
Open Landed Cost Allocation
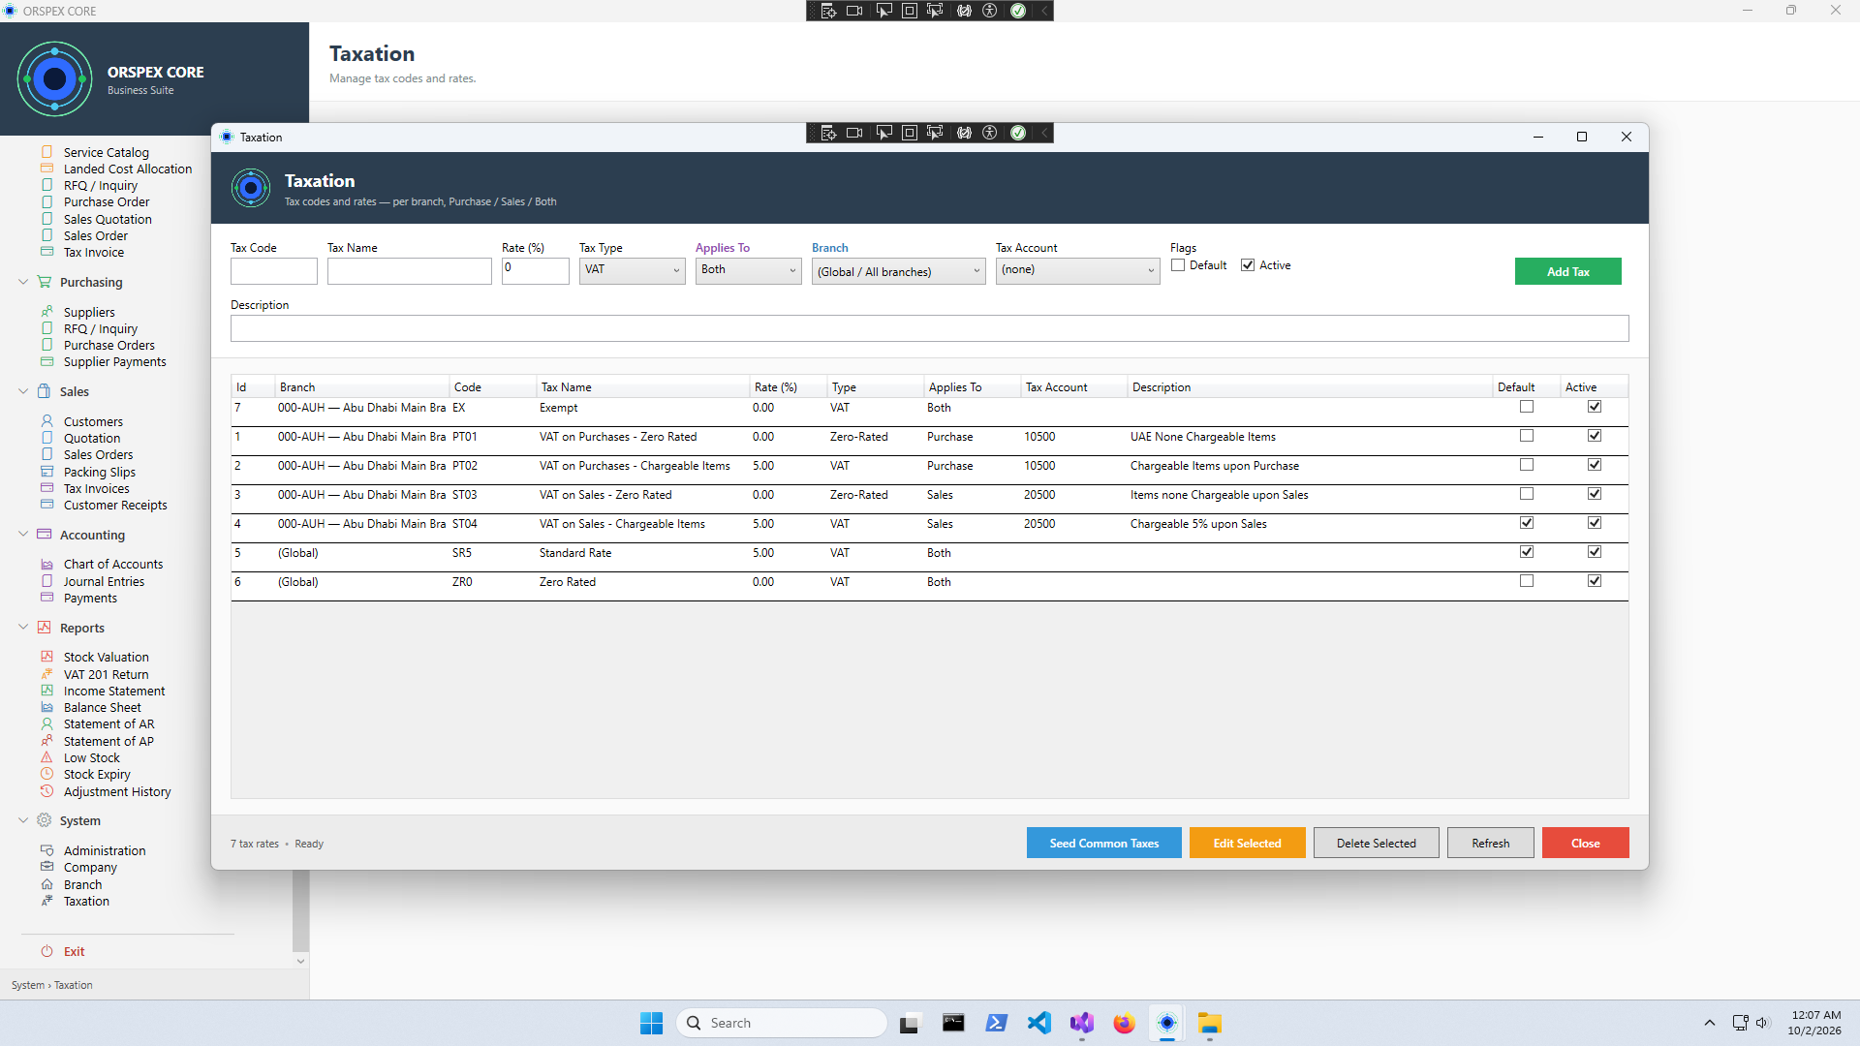(128, 169)
